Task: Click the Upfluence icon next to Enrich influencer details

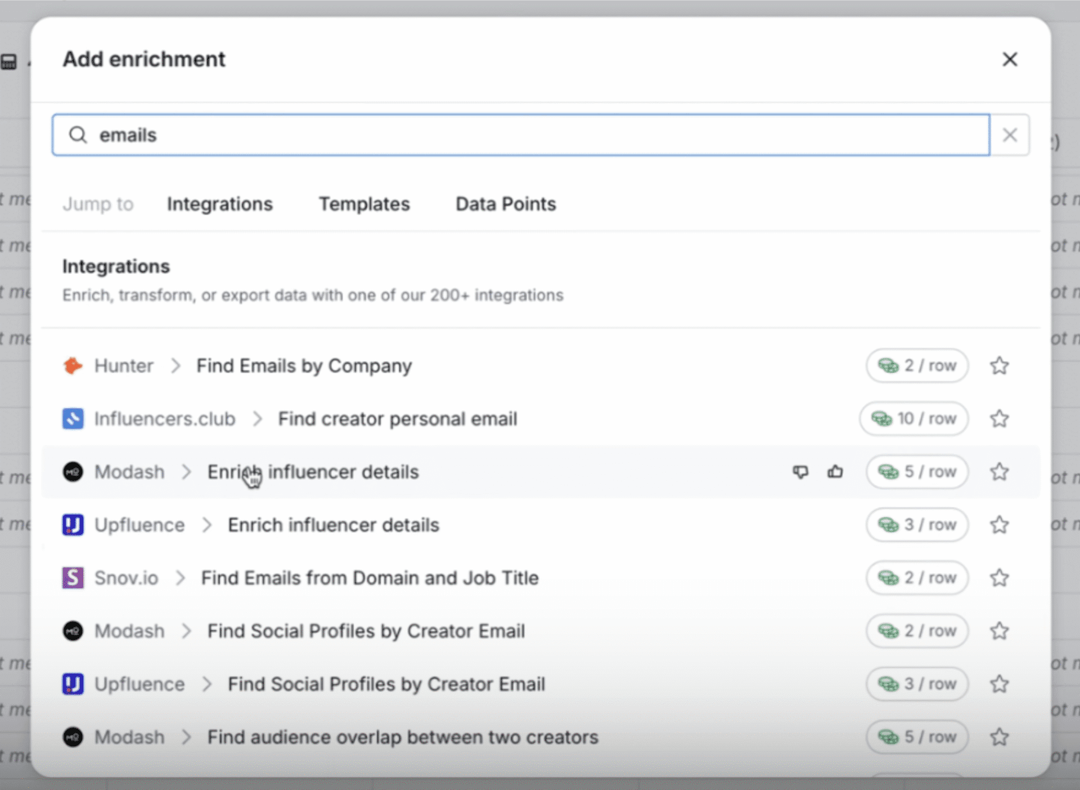Action: 73,525
